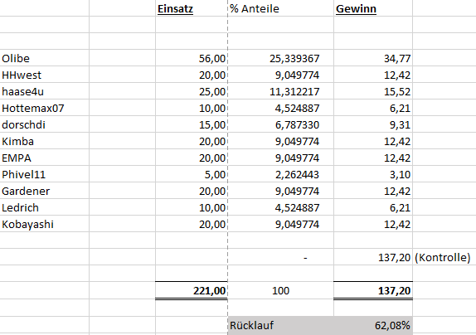Click Olibe's Einsatz value 56,00

pyautogui.click(x=192, y=58)
